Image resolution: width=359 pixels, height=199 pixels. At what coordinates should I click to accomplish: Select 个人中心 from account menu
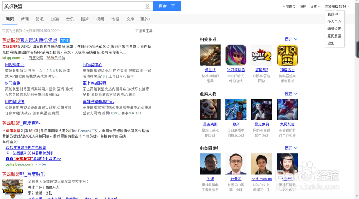pyautogui.click(x=334, y=22)
